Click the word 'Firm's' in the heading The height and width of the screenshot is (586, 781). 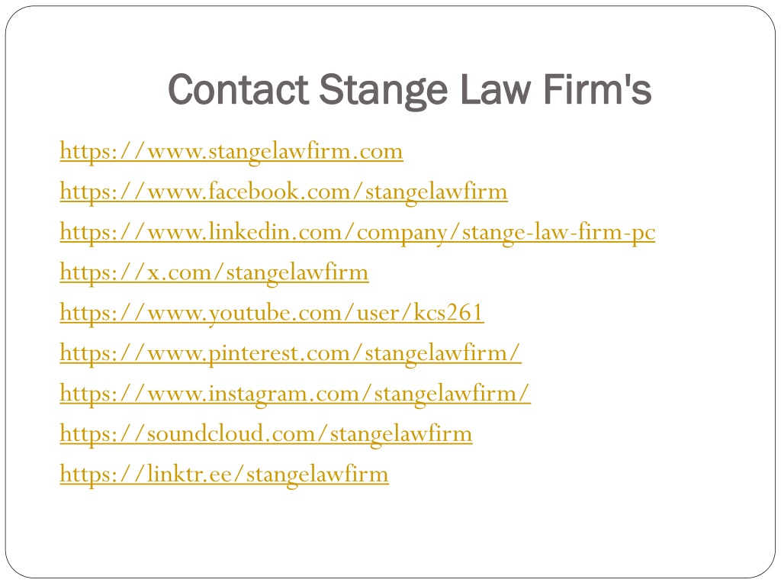pos(597,90)
